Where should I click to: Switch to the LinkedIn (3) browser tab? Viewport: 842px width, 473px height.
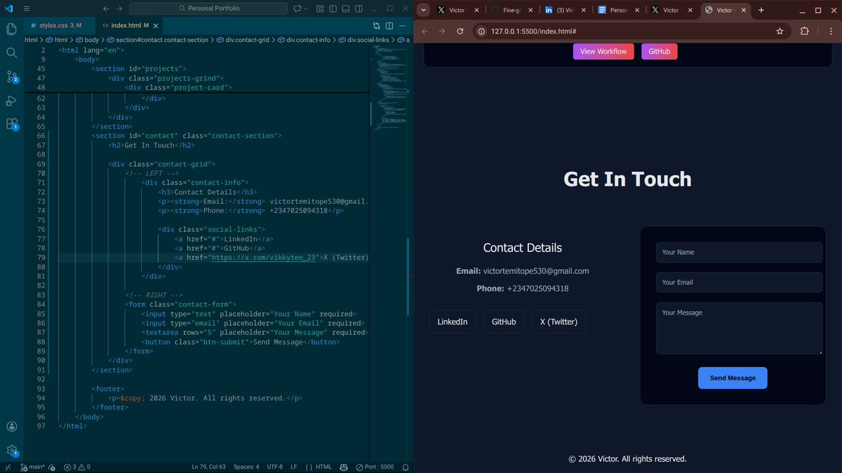[x=566, y=11]
